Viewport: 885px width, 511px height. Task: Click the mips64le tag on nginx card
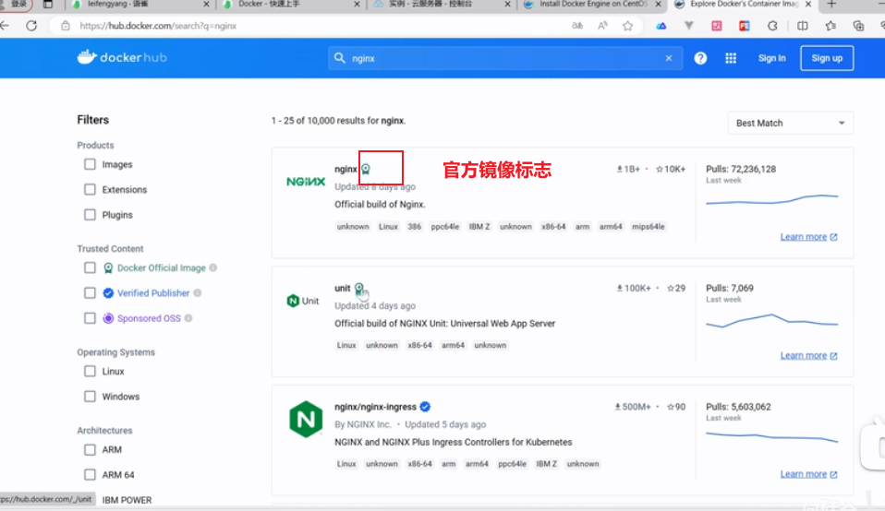coord(648,227)
